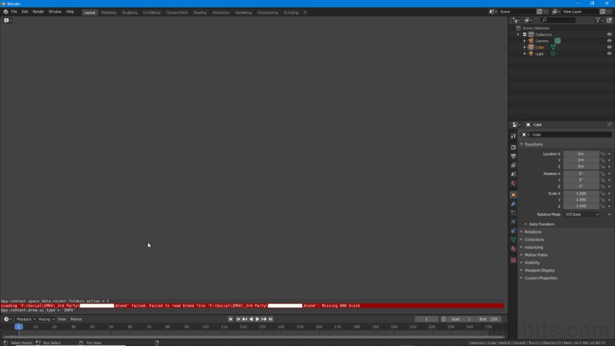The image size is (615, 346).
Task: Switch to the Shading workspace tab
Action: click(x=200, y=11)
